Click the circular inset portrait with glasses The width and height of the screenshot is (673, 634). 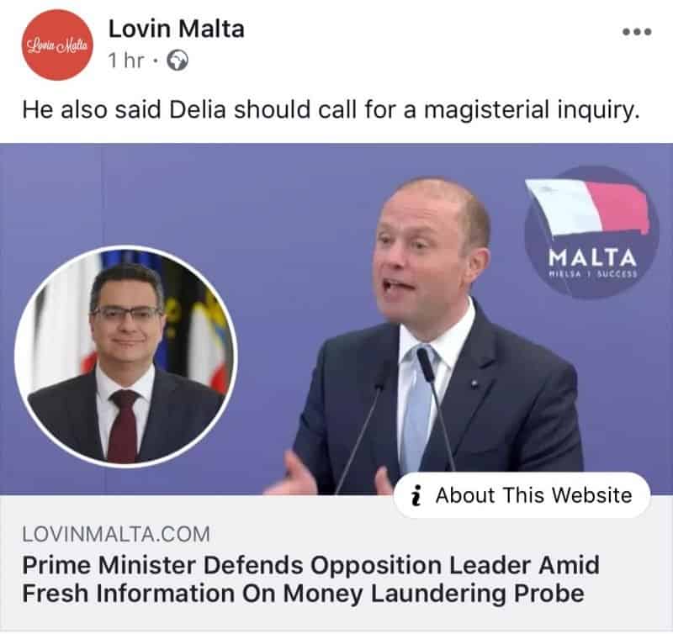125,357
